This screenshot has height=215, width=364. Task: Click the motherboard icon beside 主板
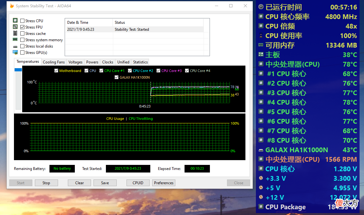(x=261, y=55)
